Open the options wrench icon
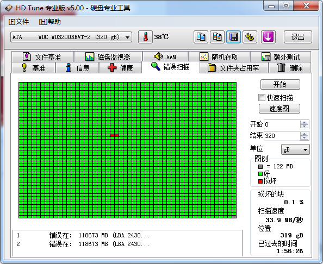The height and width of the screenshot is (264, 323). [x=250, y=37]
